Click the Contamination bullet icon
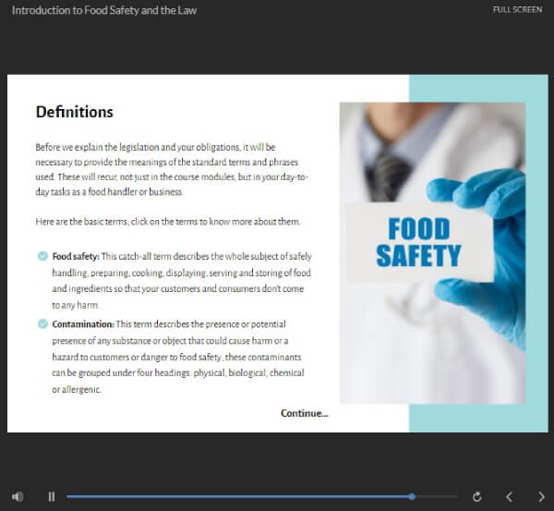 pos(42,323)
